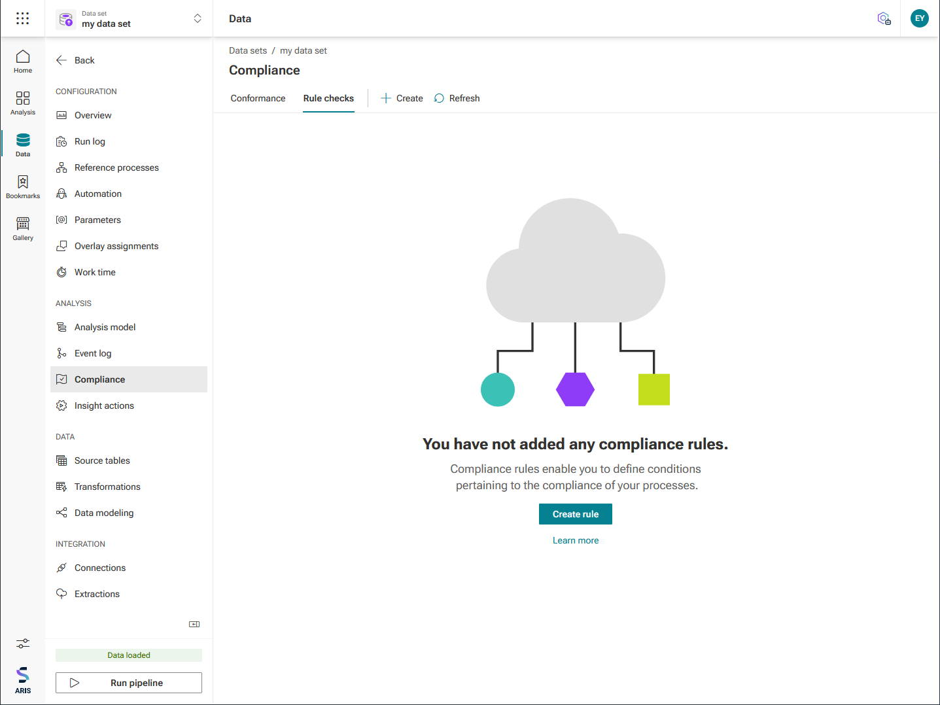The image size is (940, 705).
Task: Open Analysis model page
Action: click(129, 327)
